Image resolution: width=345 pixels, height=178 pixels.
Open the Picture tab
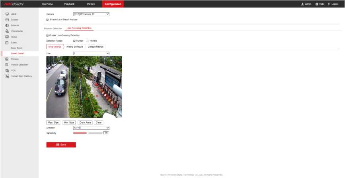tap(91, 4)
